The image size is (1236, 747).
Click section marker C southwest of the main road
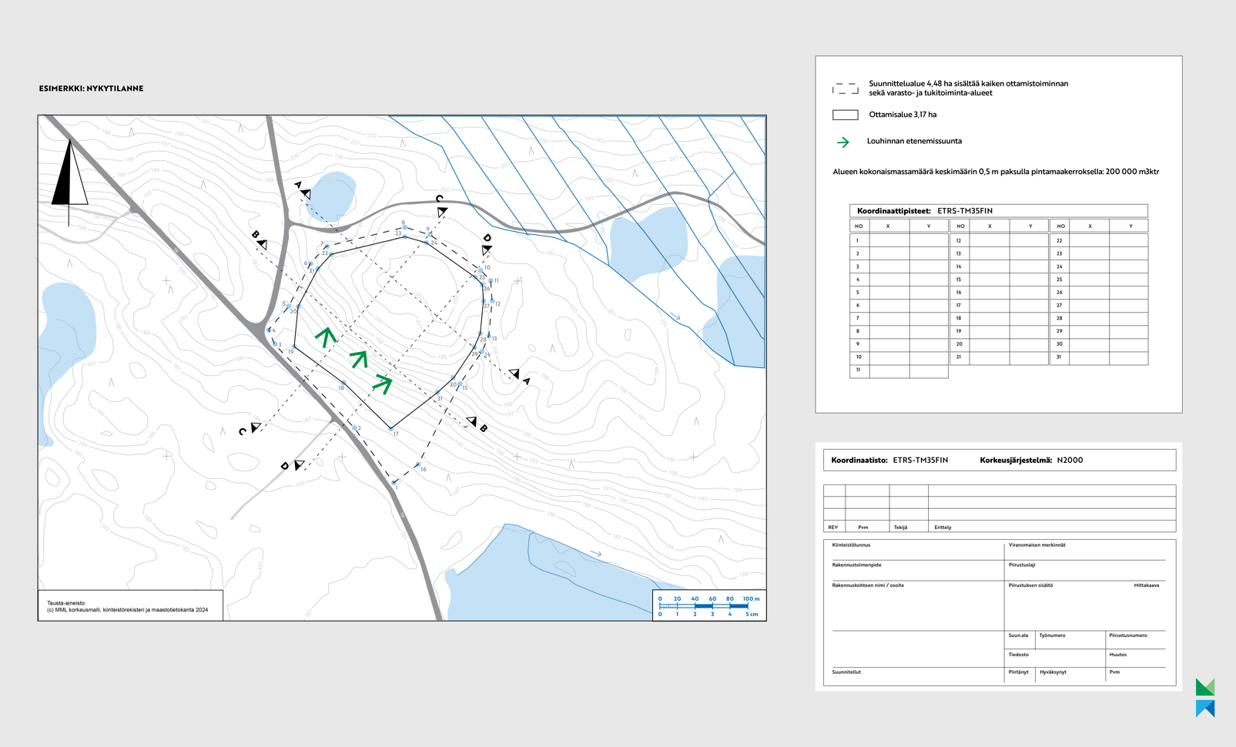click(x=249, y=429)
